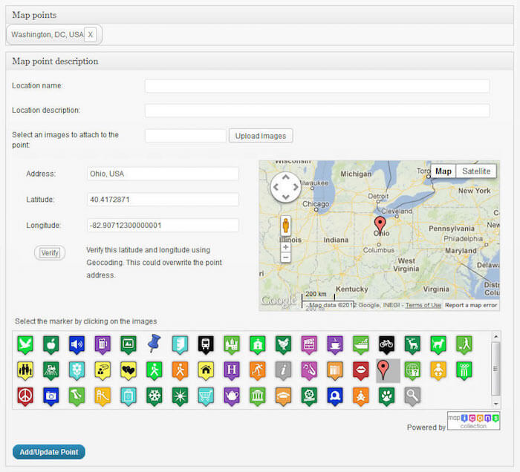The width and height of the screenshot is (520, 472).
Task: Pick the purple H hospital marker
Action: coord(232,370)
